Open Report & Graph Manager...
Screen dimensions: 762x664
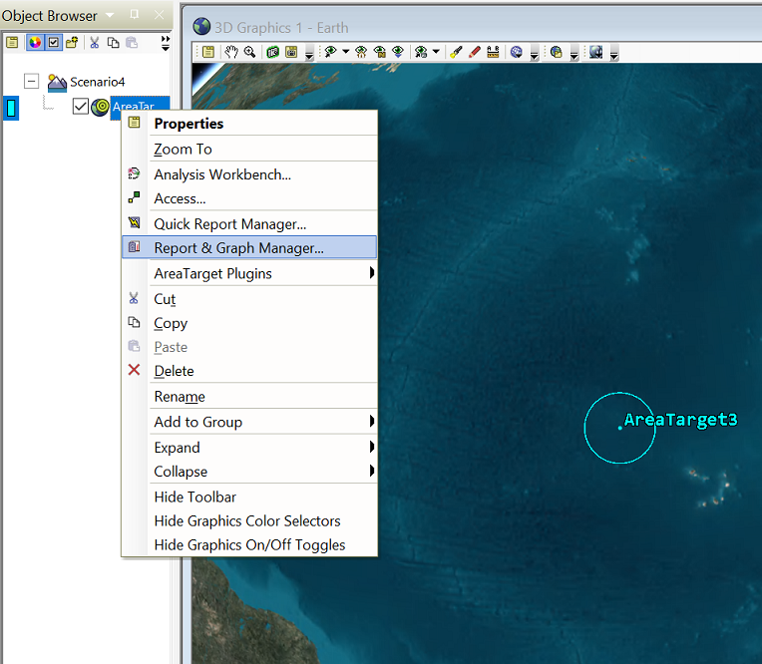[x=249, y=247]
